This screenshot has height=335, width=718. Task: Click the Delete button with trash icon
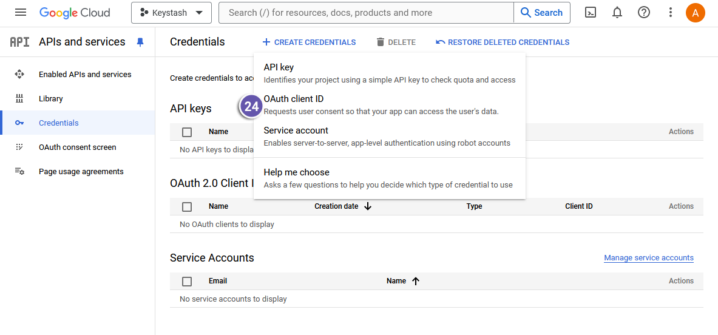[x=396, y=42]
